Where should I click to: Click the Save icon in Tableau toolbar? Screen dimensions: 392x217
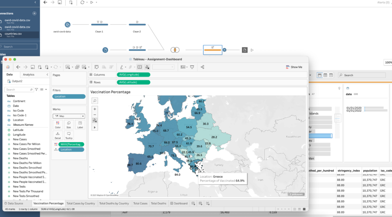point(32,67)
